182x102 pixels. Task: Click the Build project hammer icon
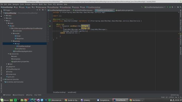point(142,7)
